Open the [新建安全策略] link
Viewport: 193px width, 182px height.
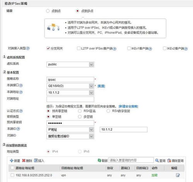tap(128, 106)
